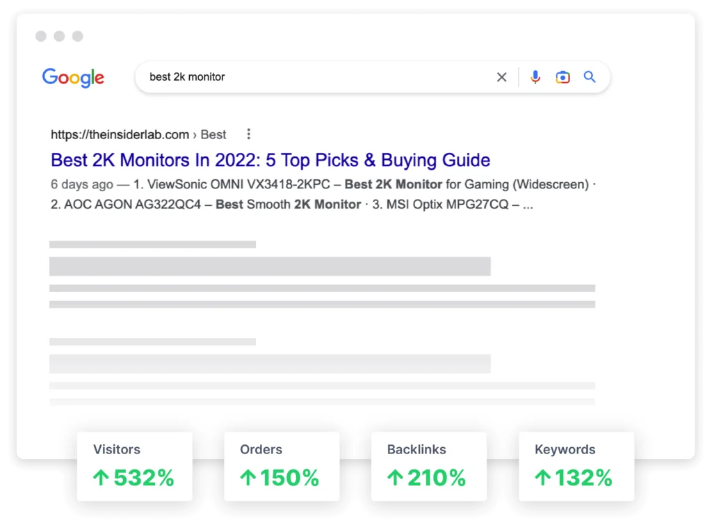Click the "MSI Optix MPG27CQ" snippet text
Screen dimensions: 712x532
447,204
